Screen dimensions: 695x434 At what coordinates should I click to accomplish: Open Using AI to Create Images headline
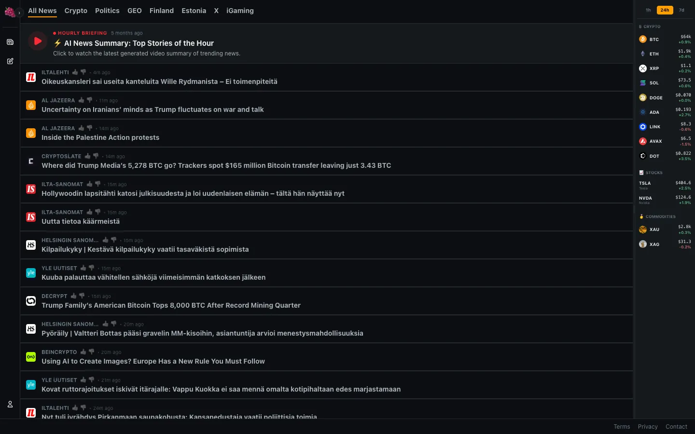153,361
